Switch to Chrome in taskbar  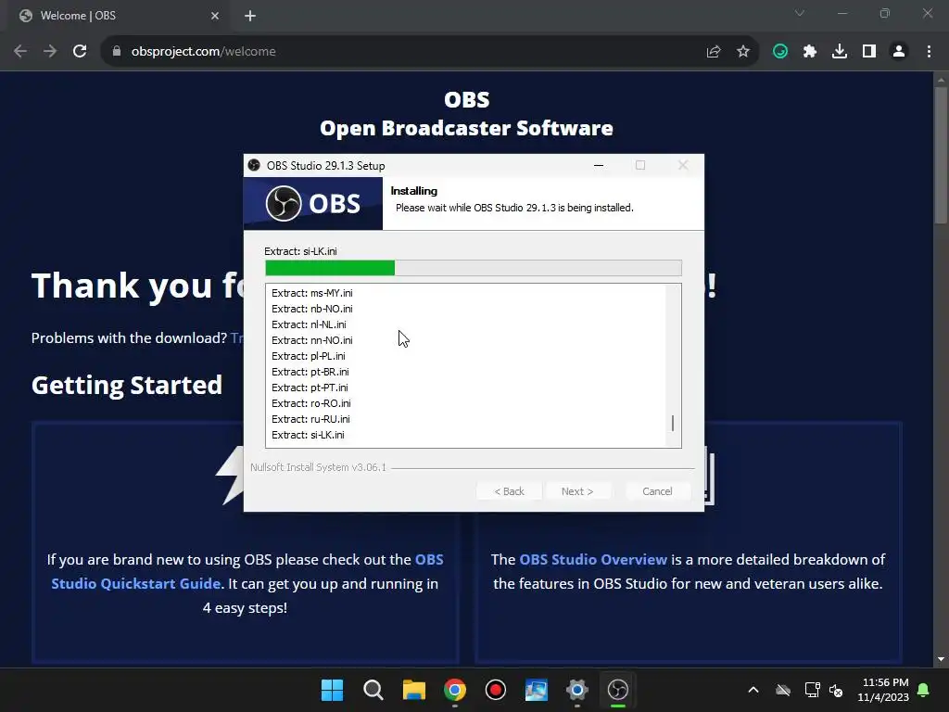click(x=454, y=690)
